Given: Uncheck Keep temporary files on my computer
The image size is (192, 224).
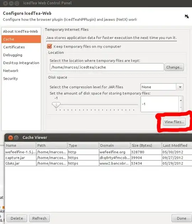Looking at the screenshot, I should coord(49,46).
